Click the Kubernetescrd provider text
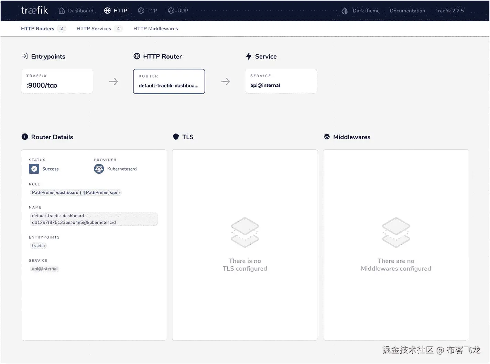Image resolution: width=490 pixels, height=364 pixels. coord(122,169)
